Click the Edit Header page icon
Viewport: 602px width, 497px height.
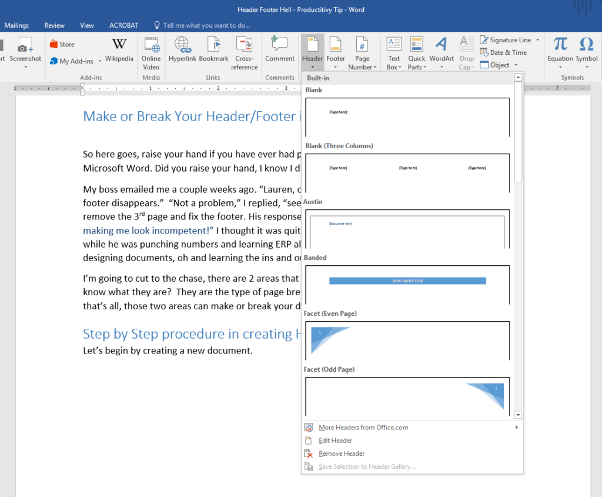coord(308,441)
